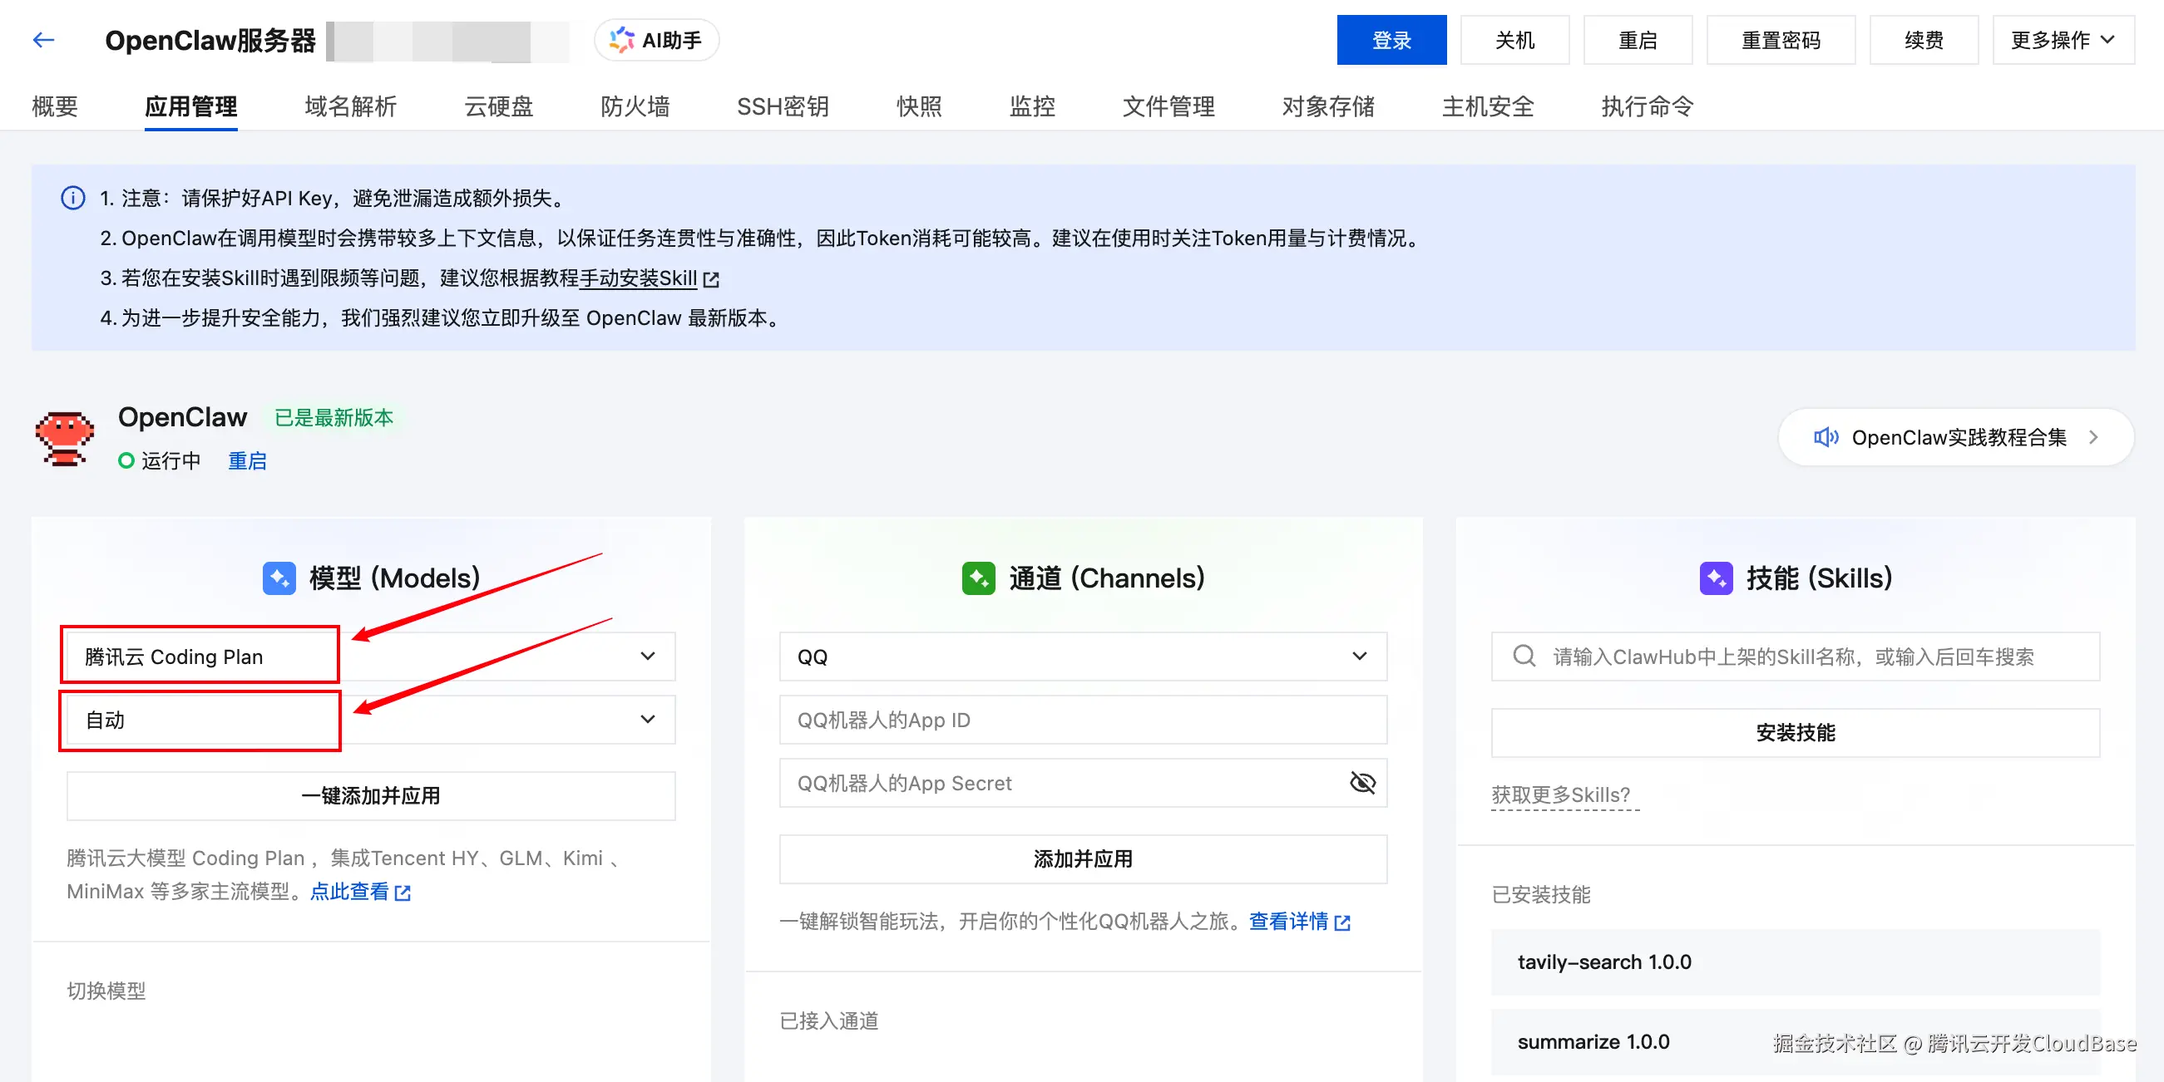Expand the 自动 model dropdown
Image resolution: width=2164 pixels, height=1082 pixels.
coord(647,720)
